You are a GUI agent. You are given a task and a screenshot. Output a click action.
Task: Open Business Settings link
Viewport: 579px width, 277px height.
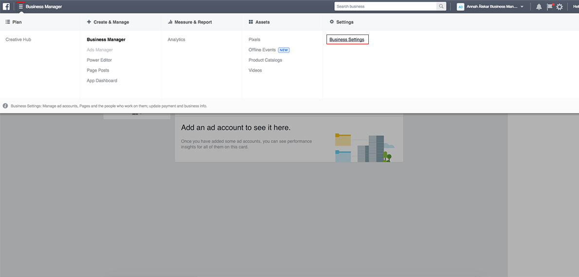pyautogui.click(x=347, y=39)
